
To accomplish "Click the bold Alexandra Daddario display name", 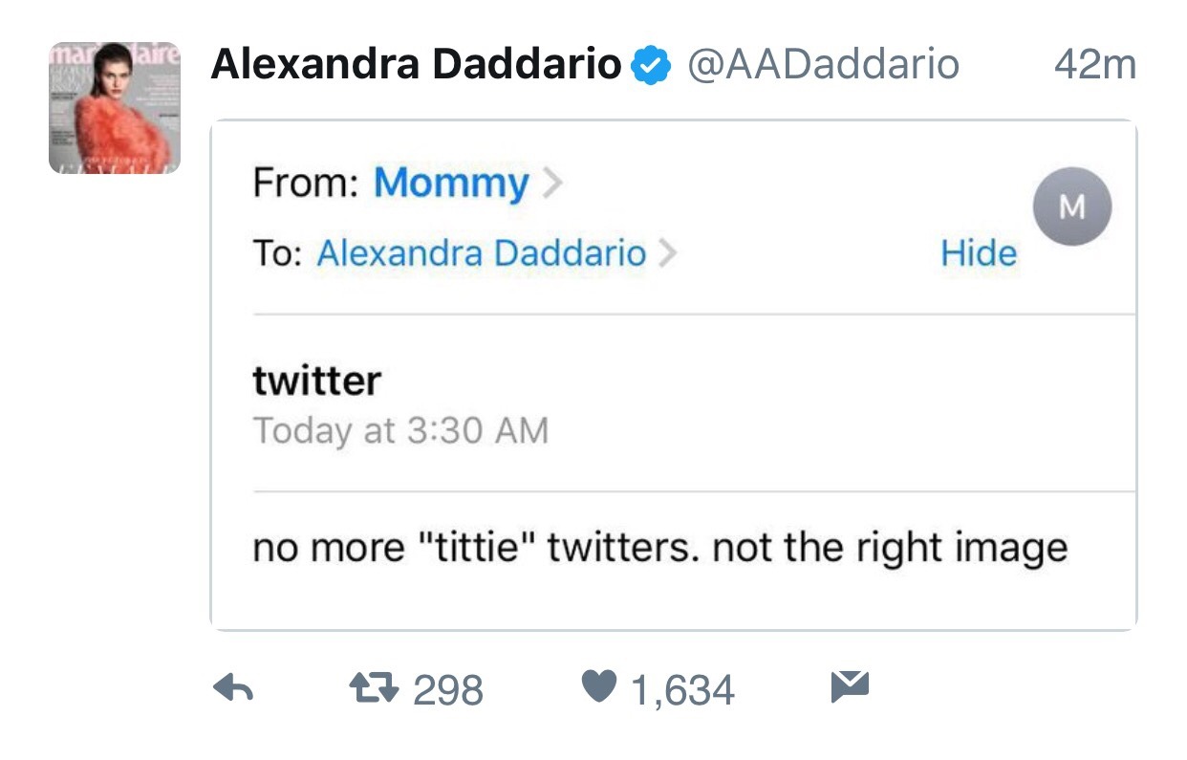I will click(416, 65).
